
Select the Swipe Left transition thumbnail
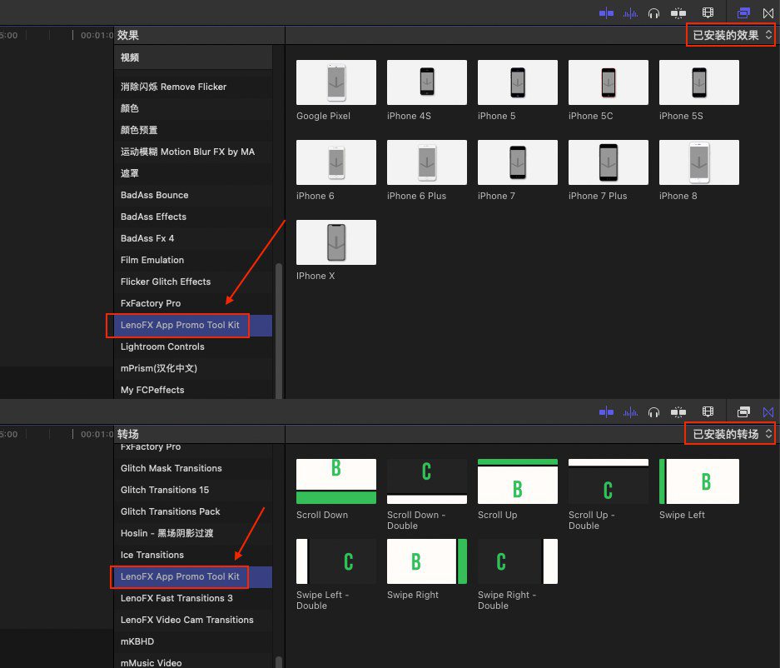(699, 481)
